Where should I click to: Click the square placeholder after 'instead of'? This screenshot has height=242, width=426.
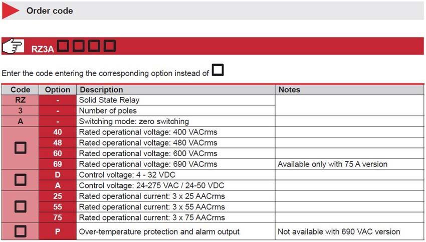coord(218,70)
